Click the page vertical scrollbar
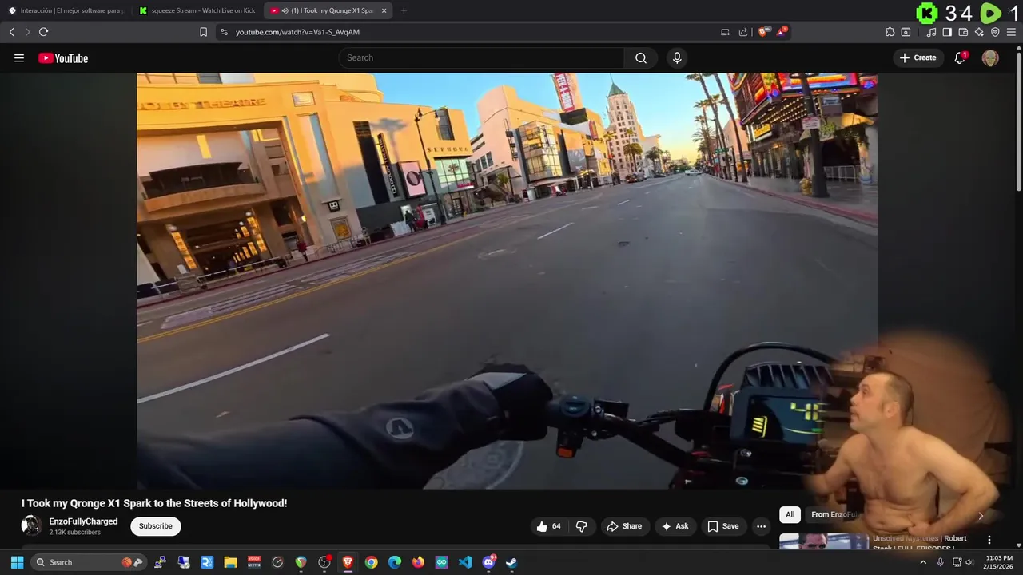Viewport: 1023px width, 575px height. point(1018,120)
